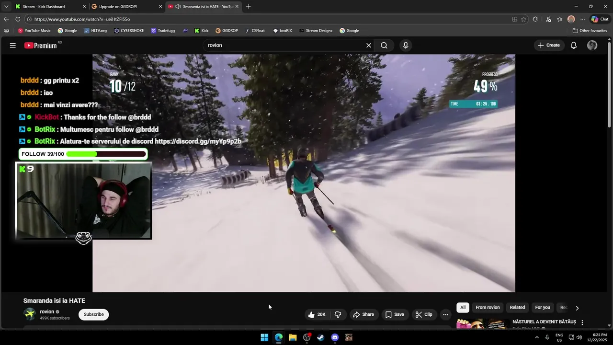Open the favourites list icon
This screenshot has height=345, width=613.
tap(559, 19)
